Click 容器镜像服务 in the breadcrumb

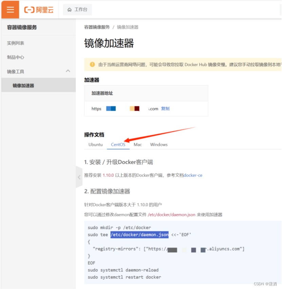(94, 27)
